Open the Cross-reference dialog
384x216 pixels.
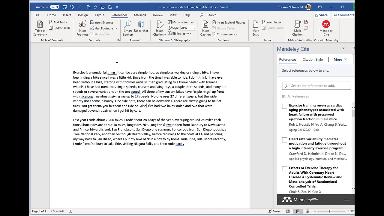[x=225, y=34]
